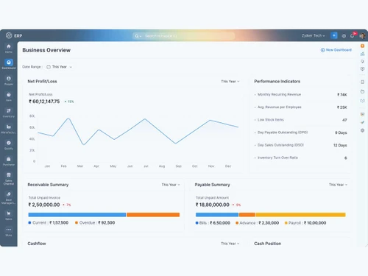Open settings gear in top bar
The height and width of the screenshot is (276, 368).
tap(344, 36)
